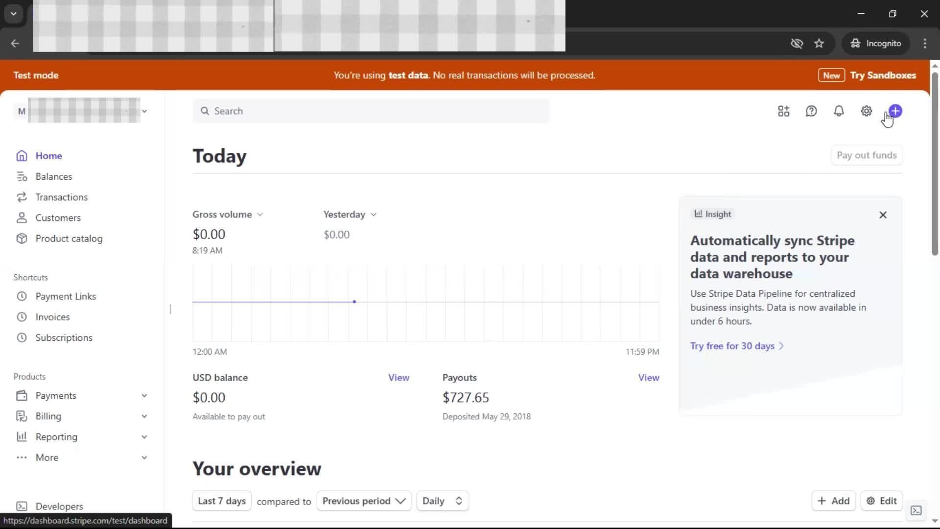This screenshot has height=529, width=940.
Task: Click the browser back arrow
Action: click(15, 44)
